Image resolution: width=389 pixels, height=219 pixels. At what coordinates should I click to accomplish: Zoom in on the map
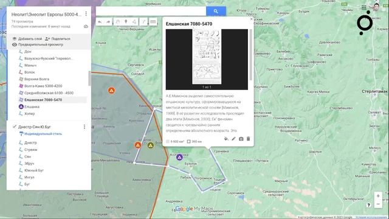coord(378,196)
